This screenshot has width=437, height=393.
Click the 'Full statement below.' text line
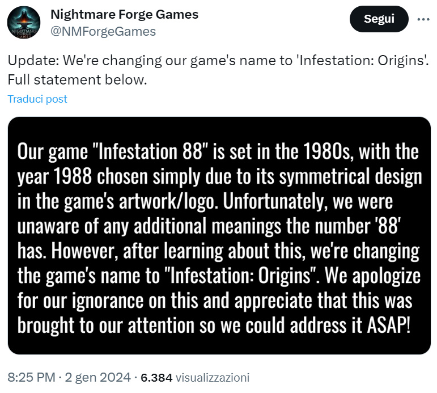(x=77, y=80)
